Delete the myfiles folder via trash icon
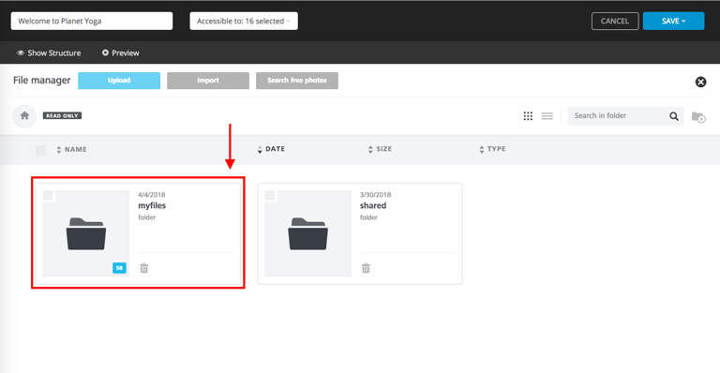The height and width of the screenshot is (373, 720). pos(144,268)
